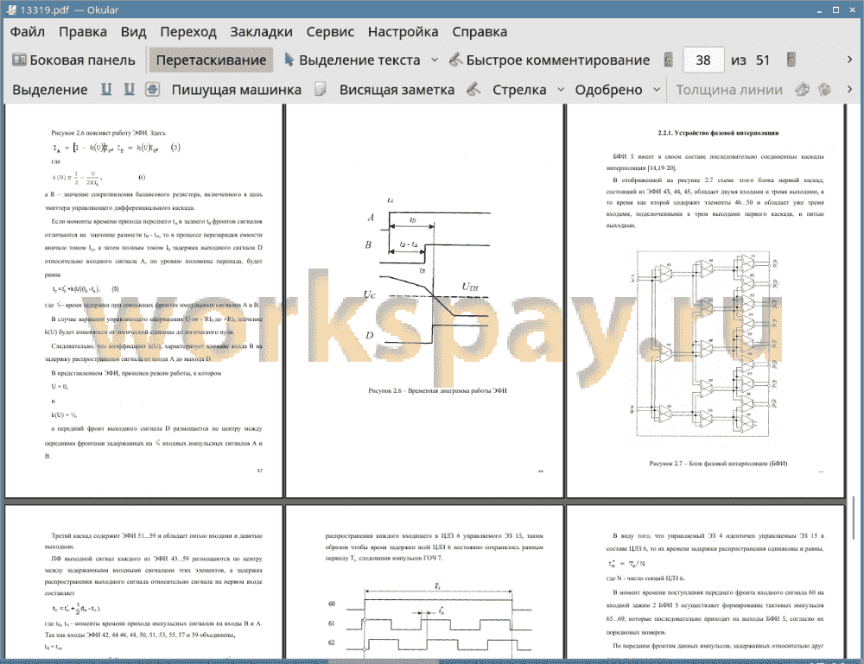Open the Вид menu
The height and width of the screenshot is (664, 864).
point(133,32)
